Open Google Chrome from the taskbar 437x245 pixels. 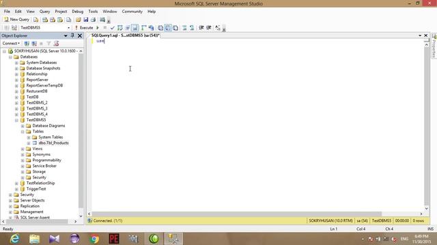[x=94, y=239]
